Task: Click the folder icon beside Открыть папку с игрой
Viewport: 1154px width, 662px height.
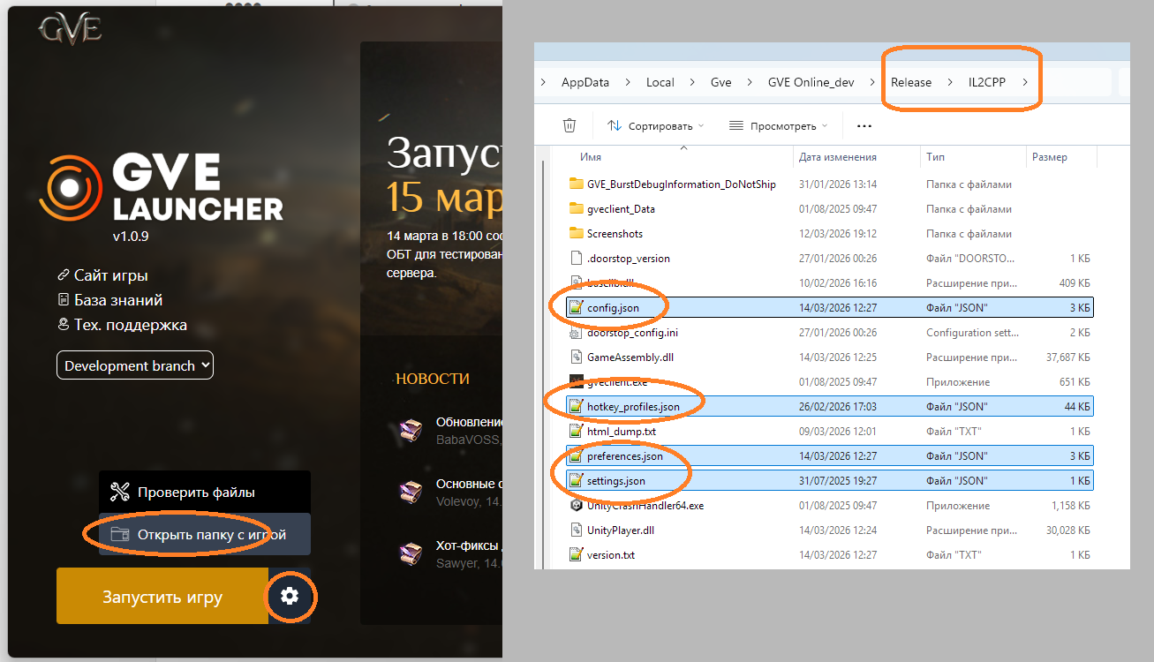Action: click(120, 534)
